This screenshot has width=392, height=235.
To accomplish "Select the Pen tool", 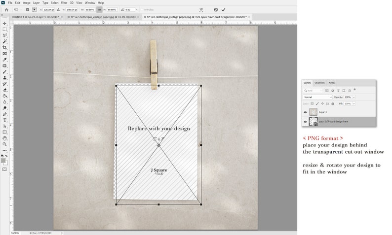I will pos(5,114).
